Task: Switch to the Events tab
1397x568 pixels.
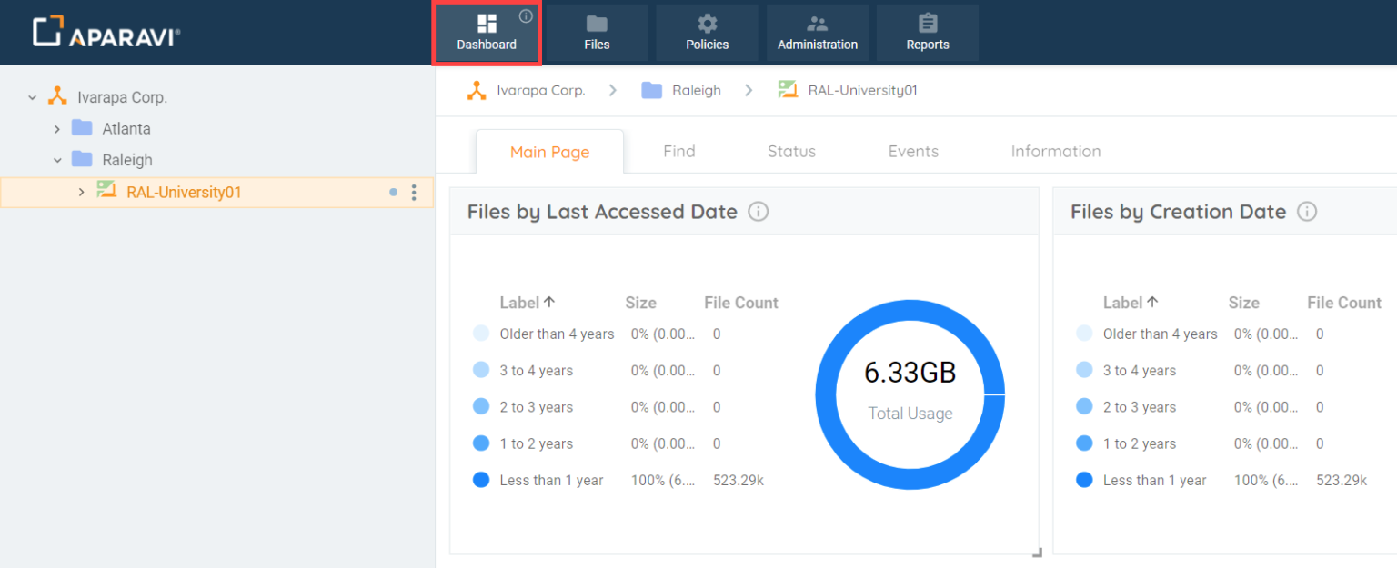Action: pyautogui.click(x=913, y=151)
